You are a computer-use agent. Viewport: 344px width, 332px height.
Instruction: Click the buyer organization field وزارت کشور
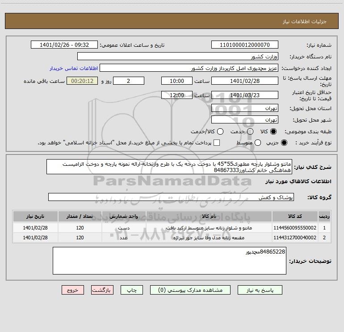[178, 56]
